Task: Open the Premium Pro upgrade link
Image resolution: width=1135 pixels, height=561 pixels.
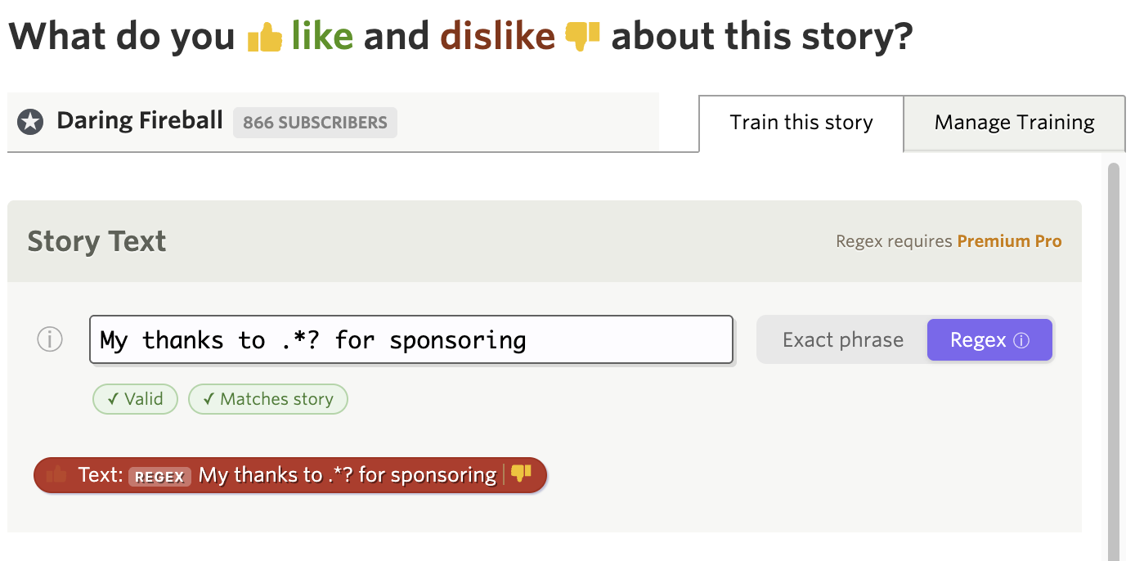Action: 1009,240
